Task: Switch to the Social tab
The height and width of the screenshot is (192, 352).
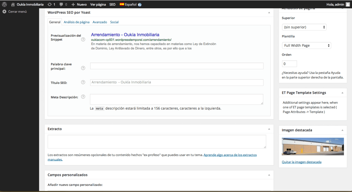Action: pyautogui.click(x=114, y=22)
